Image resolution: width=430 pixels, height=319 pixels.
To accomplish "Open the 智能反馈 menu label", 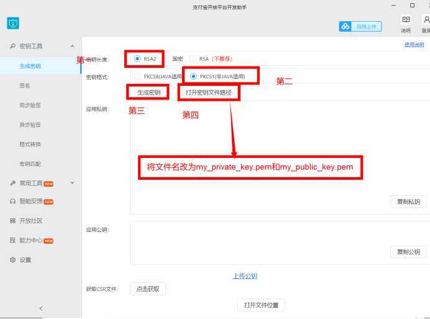I will (30, 201).
